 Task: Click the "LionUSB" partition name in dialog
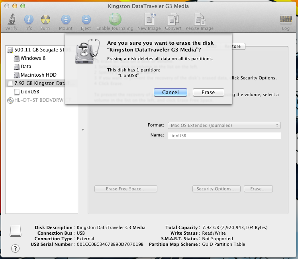tap(128, 75)
